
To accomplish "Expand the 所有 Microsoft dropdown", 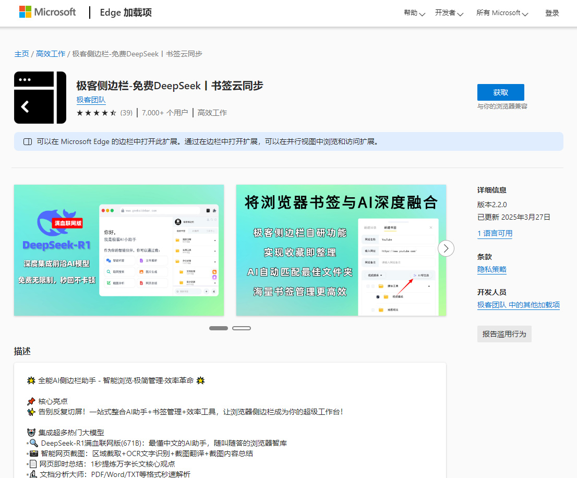I will coord(502,13).
